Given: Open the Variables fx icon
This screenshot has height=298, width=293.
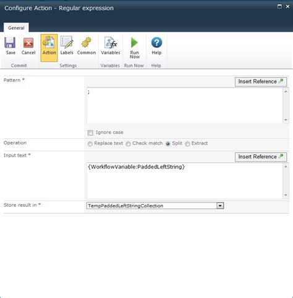Looking at the screenshot, I should pos(111,43).
